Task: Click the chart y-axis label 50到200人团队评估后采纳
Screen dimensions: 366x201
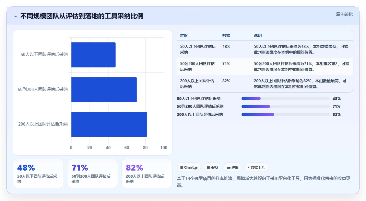Action: point(43,89)
